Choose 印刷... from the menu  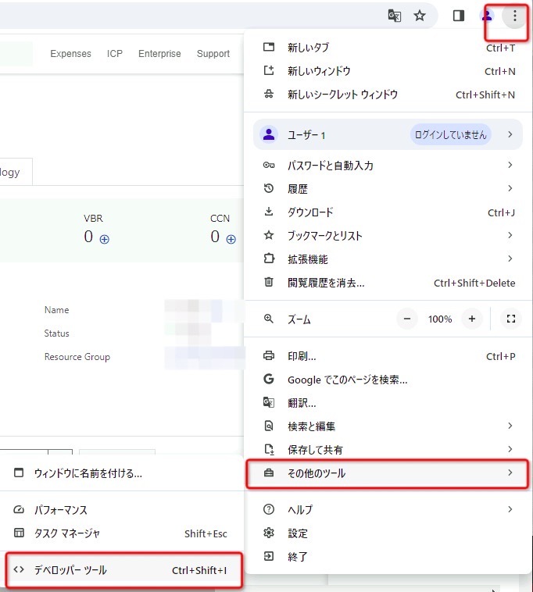coord(388,356)
